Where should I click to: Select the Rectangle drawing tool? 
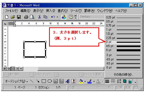coord(44,81)
